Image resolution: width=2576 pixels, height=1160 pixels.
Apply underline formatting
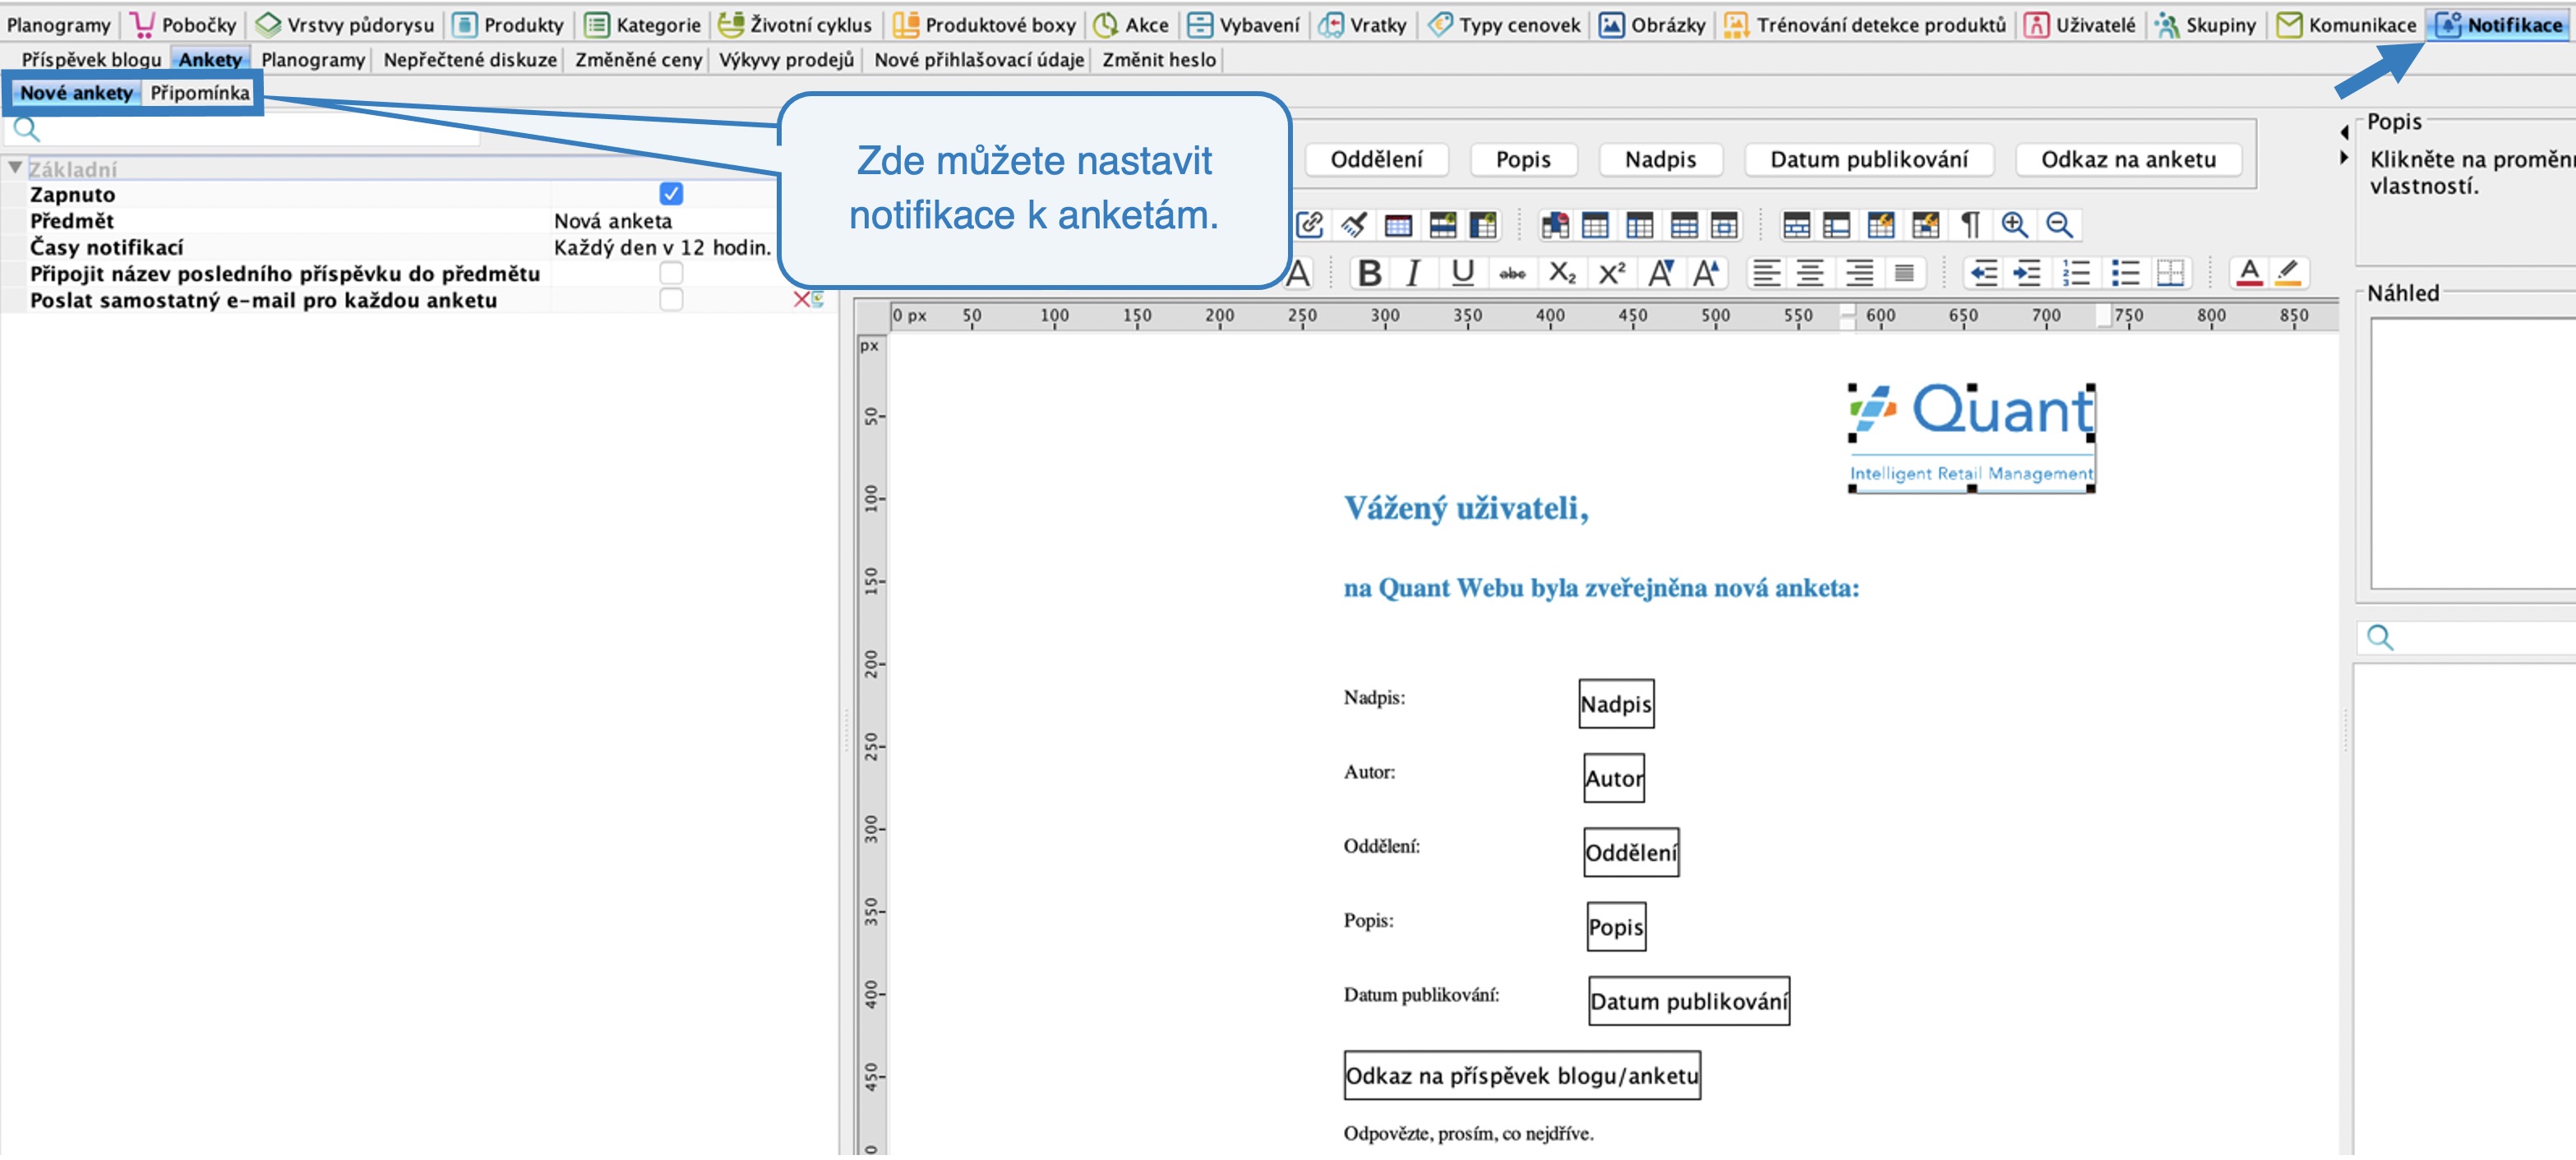(x=1462, y=273)
